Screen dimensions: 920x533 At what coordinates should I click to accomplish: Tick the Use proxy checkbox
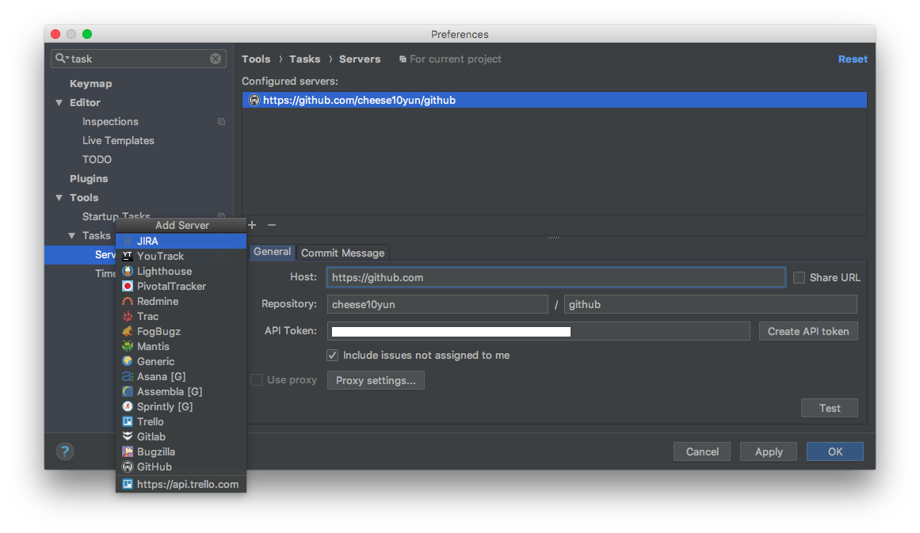click(x=257, y=380)
